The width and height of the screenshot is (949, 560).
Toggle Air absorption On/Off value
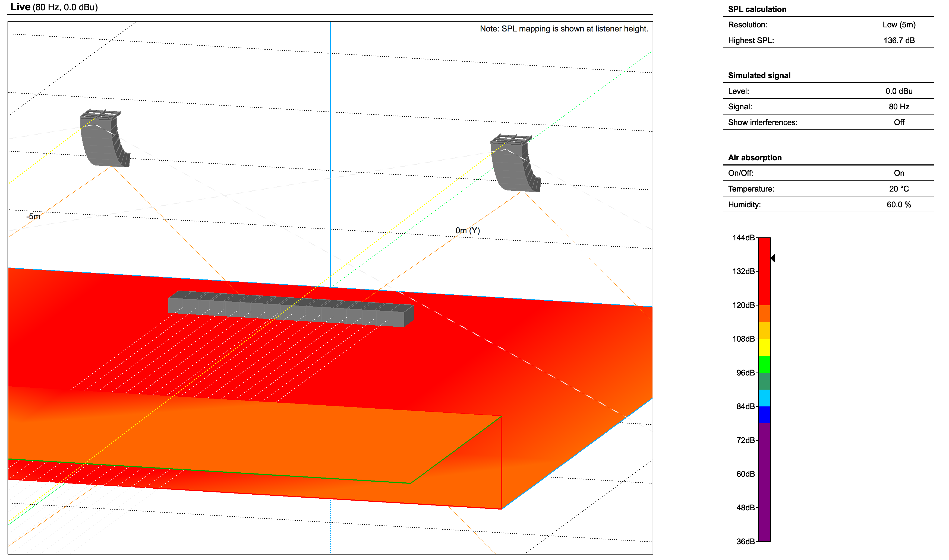(899, 173)
